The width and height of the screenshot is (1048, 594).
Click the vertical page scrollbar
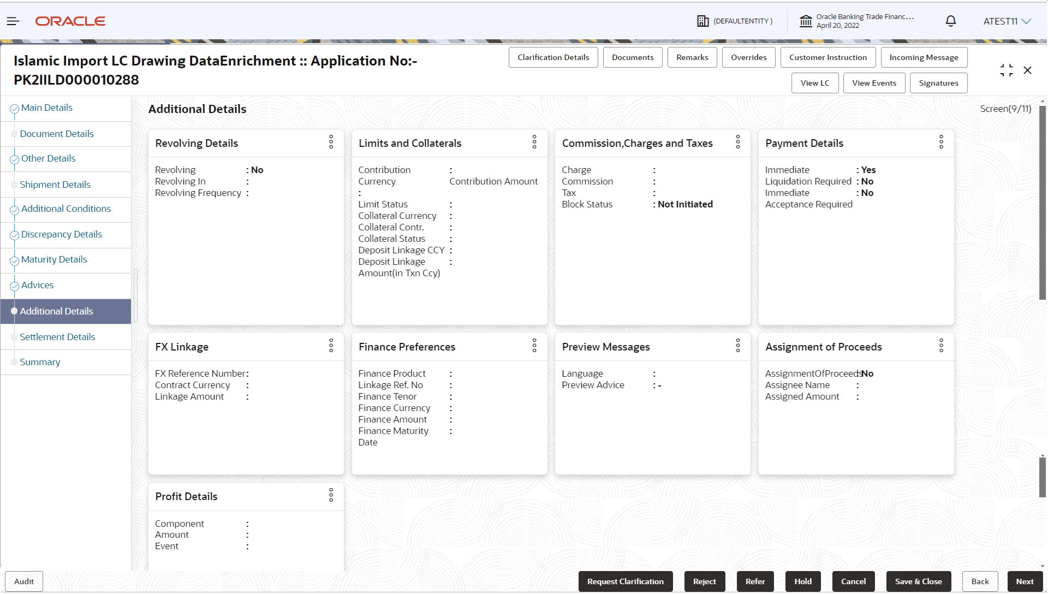(1042, 202)
